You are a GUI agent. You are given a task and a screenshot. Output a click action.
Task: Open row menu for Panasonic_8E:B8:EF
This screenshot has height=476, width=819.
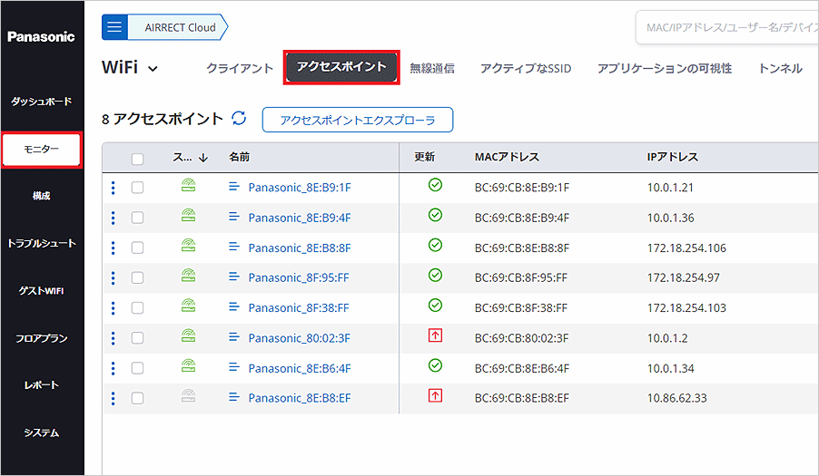coord(113,398)
